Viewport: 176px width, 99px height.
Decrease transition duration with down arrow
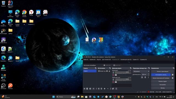(x=148, y=75)
